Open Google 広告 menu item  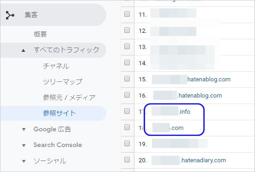[52, 129]
